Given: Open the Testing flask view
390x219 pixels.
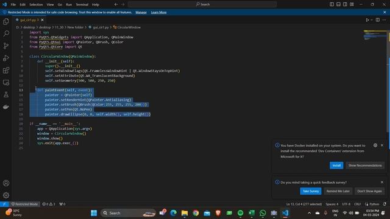Looking at the screenshot, I should 6,95.
